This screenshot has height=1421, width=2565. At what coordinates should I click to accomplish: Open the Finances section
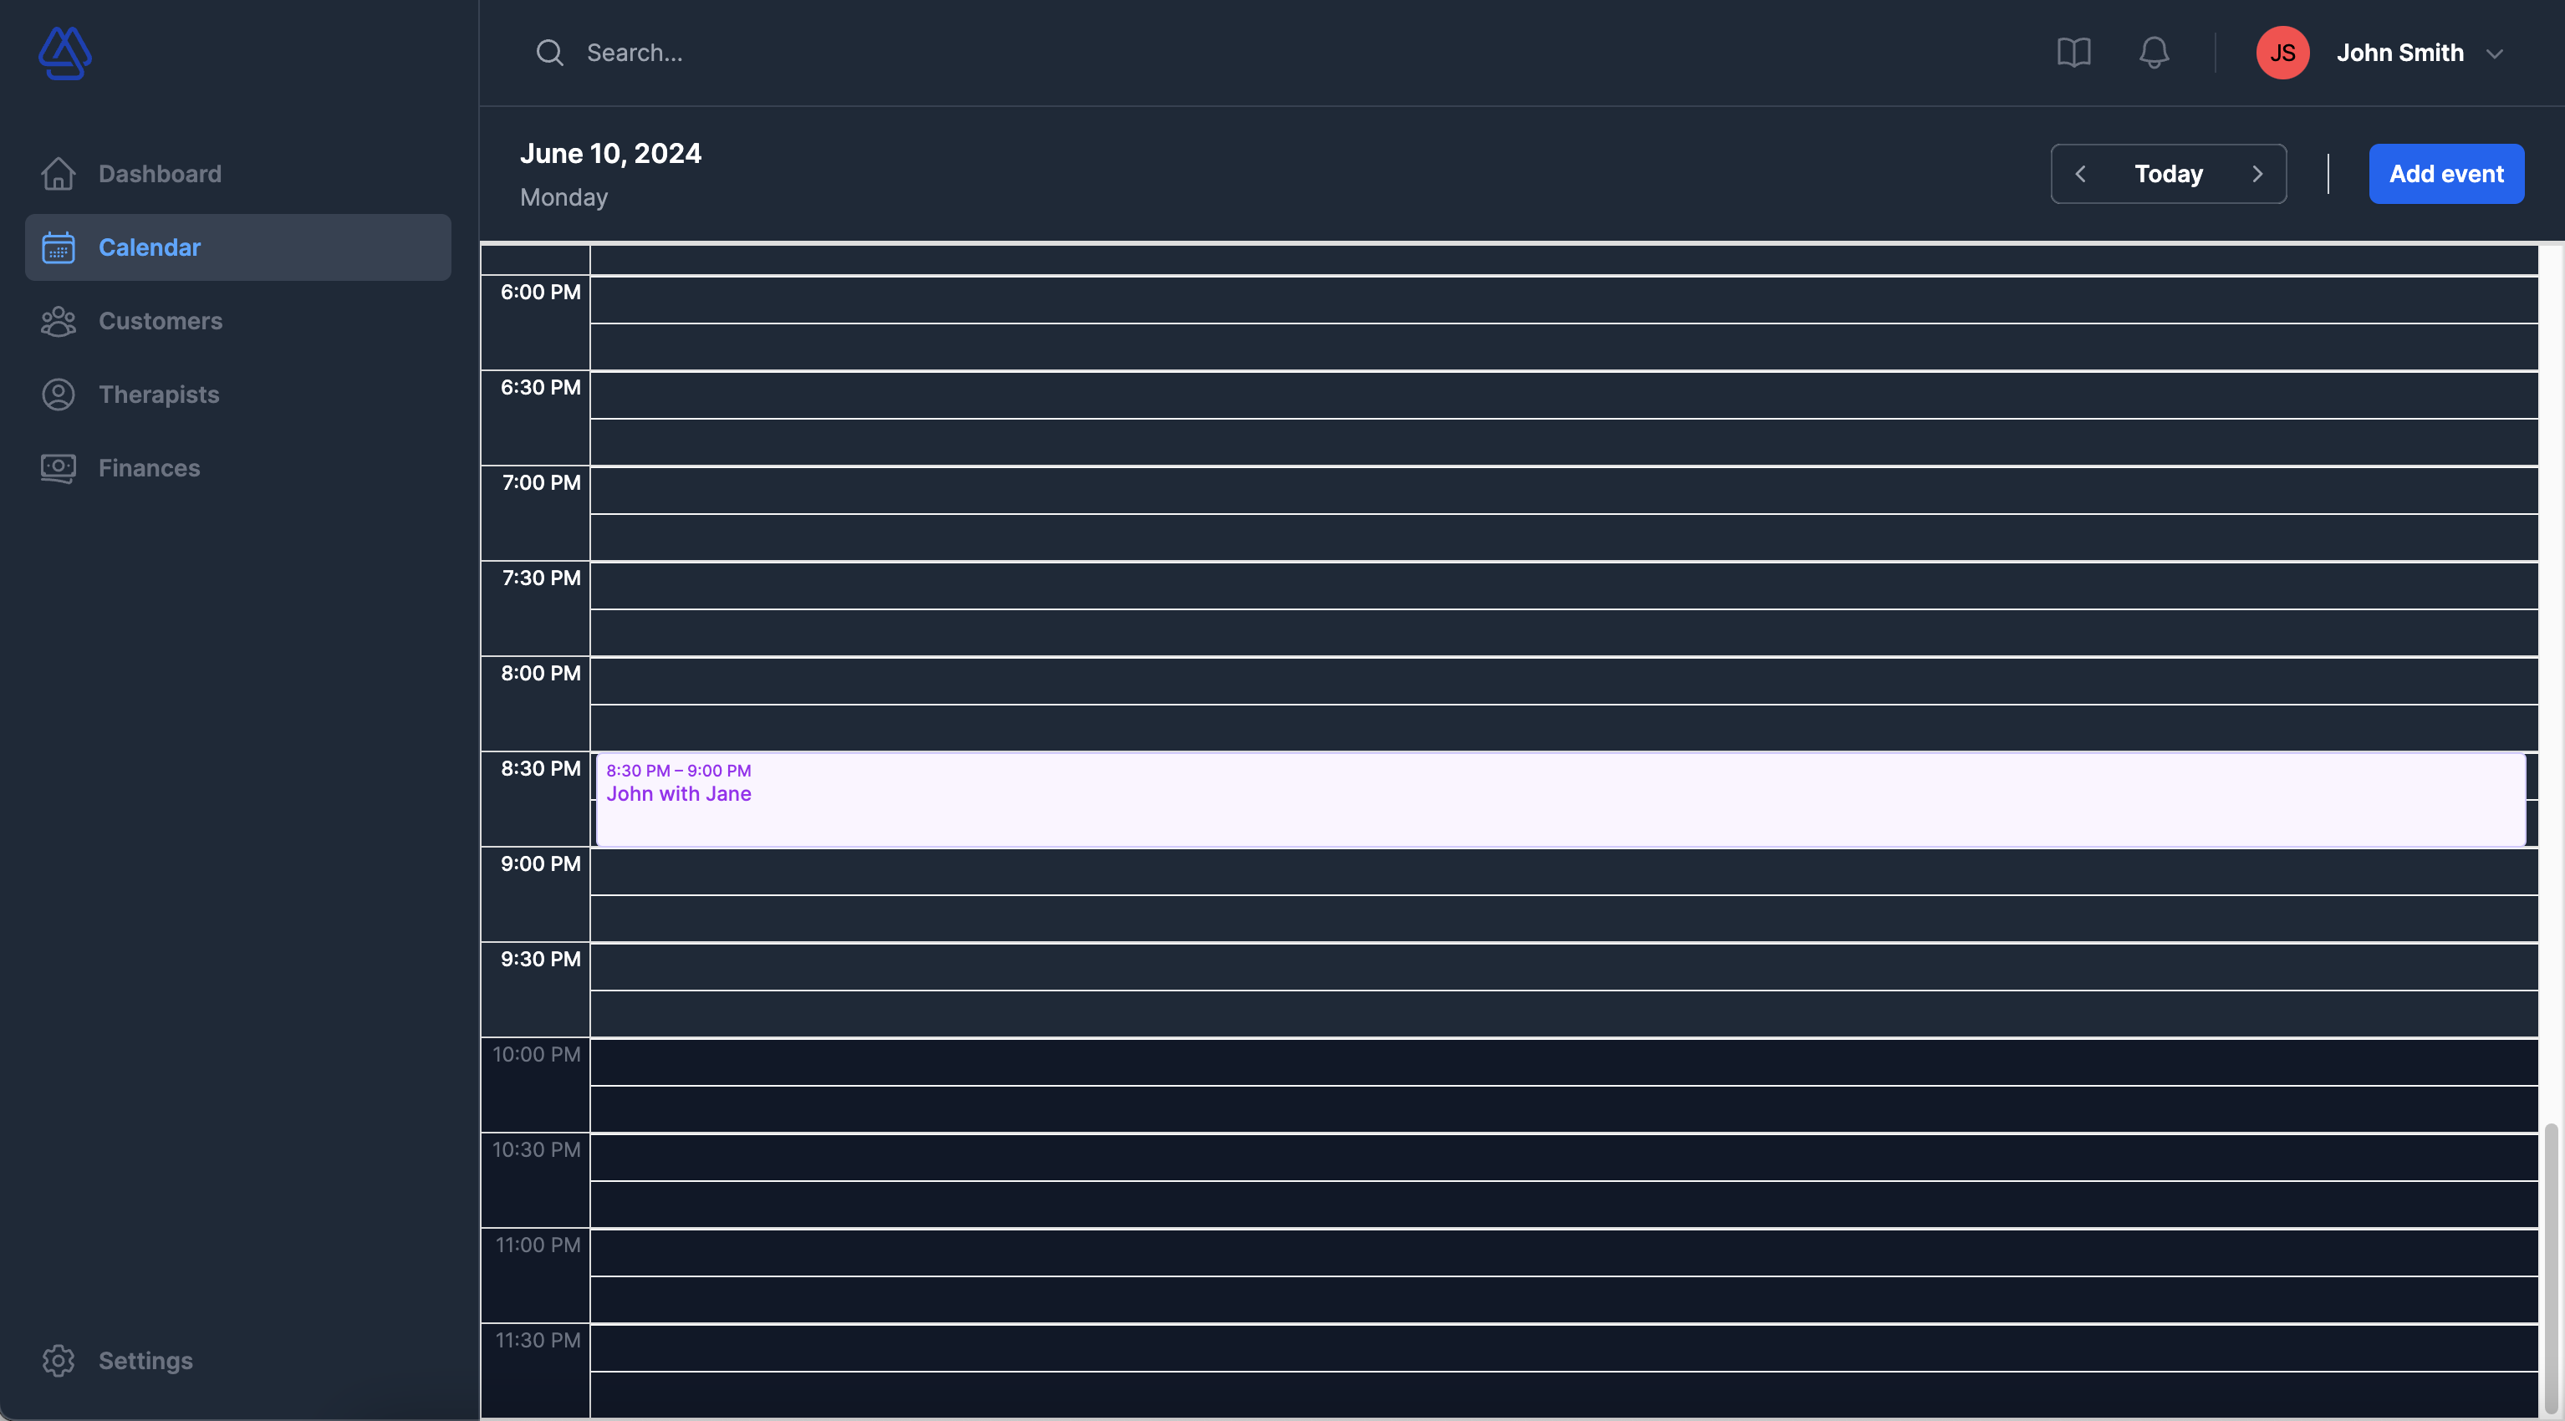pyautogui.click(x=150, y=467)
